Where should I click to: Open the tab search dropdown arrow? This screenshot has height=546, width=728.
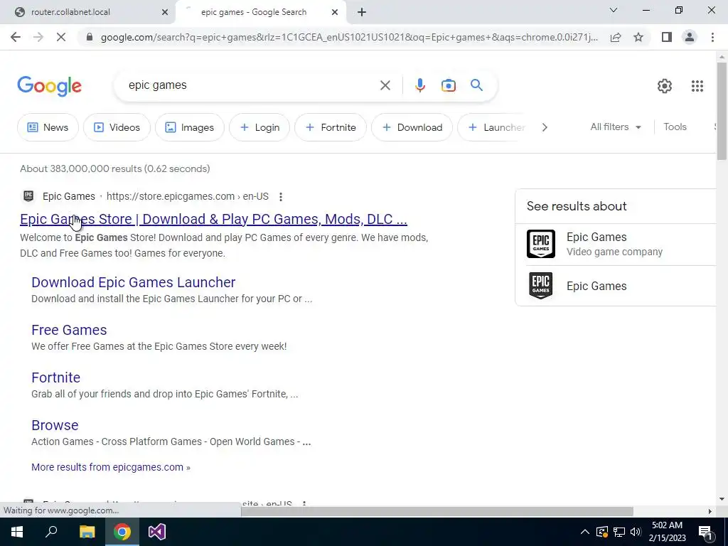614,10
